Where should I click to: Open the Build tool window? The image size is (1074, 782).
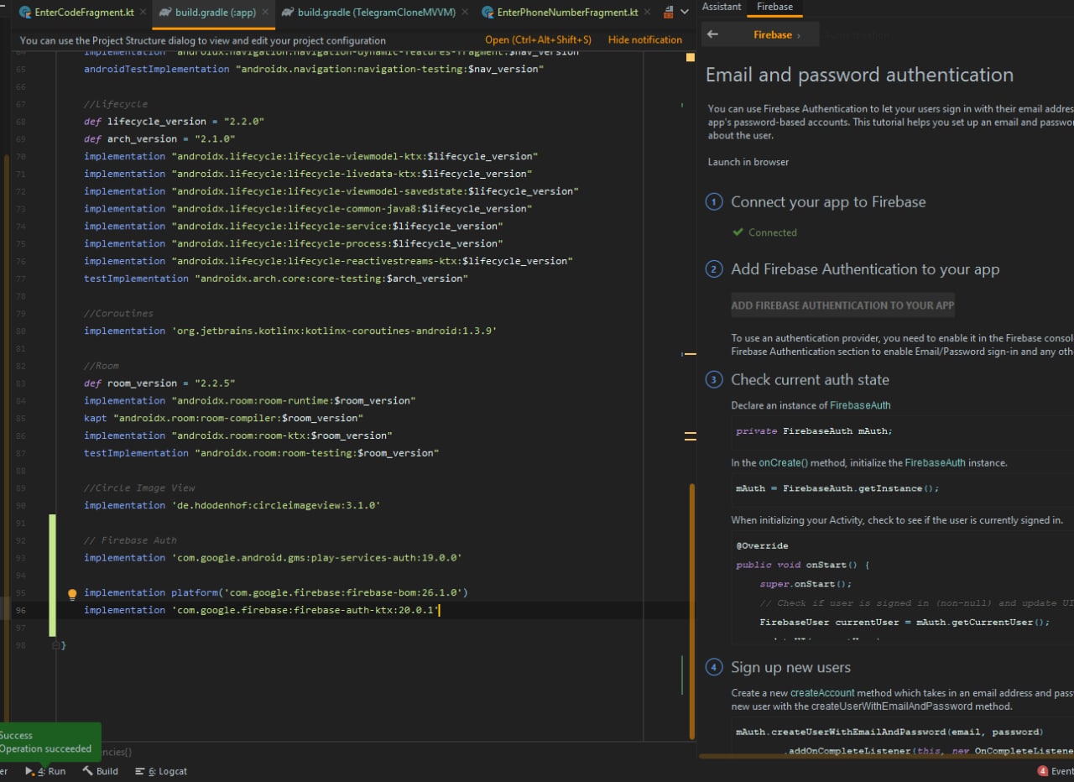tap(100, 771)
